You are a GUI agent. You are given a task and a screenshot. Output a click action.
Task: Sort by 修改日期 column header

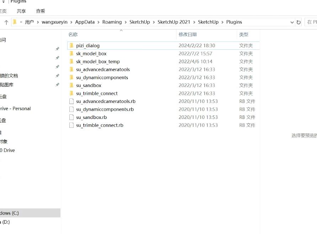(x=187, y=34)
